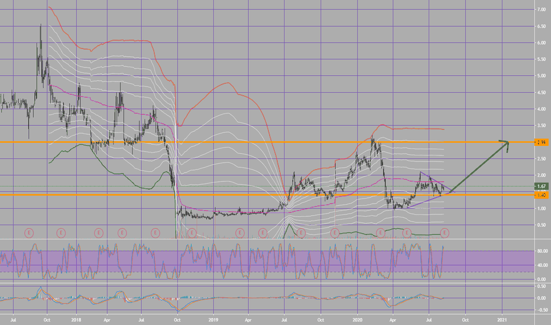
Task: Open the November 2018 earnings E marker
Action: coord(192,233)
